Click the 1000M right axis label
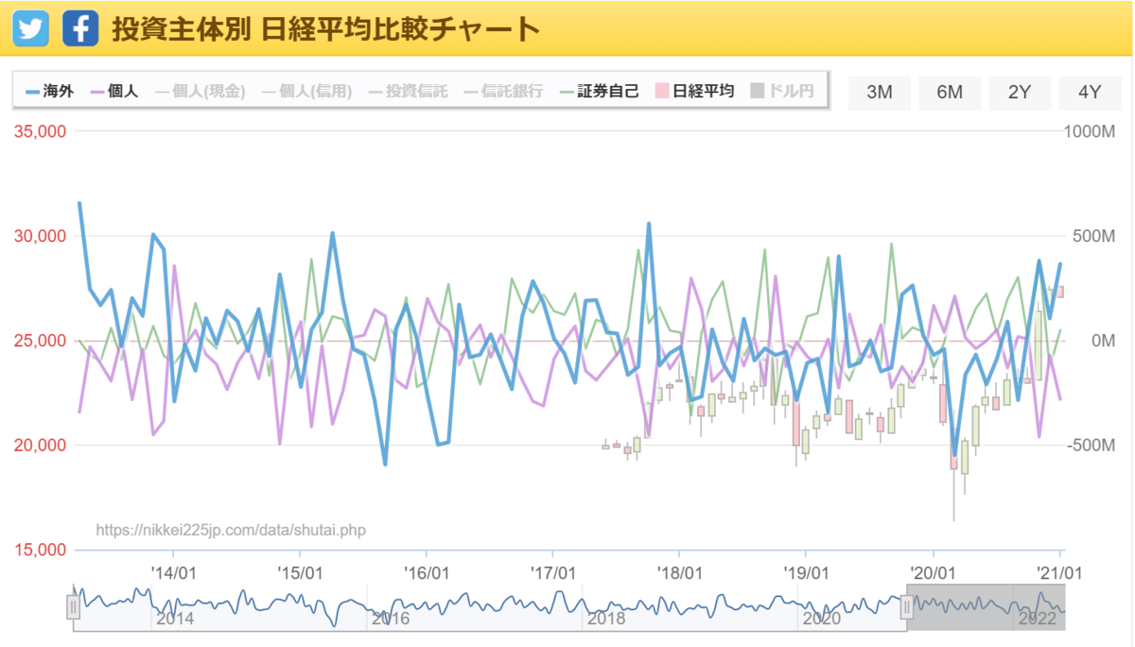The width and height of the screenshot is (1135, 647). [1090, 131]
